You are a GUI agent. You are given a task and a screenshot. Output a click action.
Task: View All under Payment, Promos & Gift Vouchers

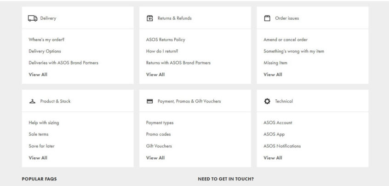pos(155,158)
